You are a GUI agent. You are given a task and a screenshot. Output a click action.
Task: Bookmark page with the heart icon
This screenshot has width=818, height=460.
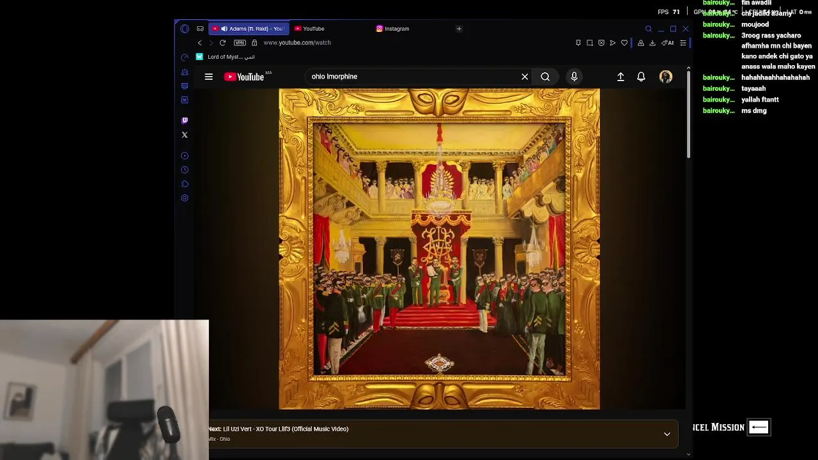coord(624,43)
